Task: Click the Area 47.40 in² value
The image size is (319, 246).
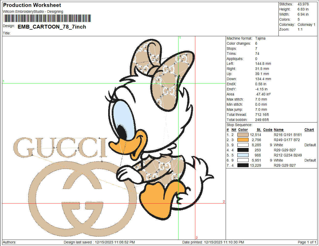Action: pos(263,94)
